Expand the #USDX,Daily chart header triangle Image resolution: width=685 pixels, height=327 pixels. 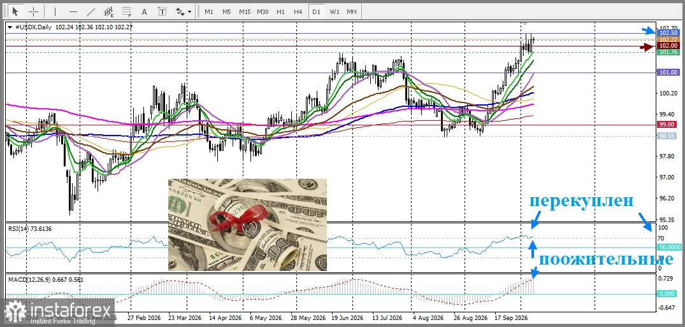pos(10,27)
